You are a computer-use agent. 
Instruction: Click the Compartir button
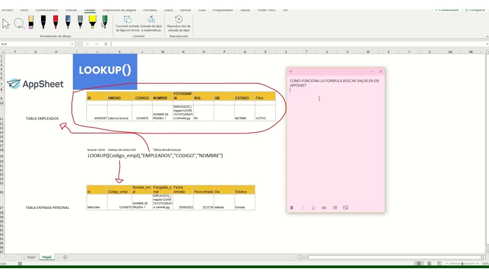pyautogui.click(x=475, y=10)
